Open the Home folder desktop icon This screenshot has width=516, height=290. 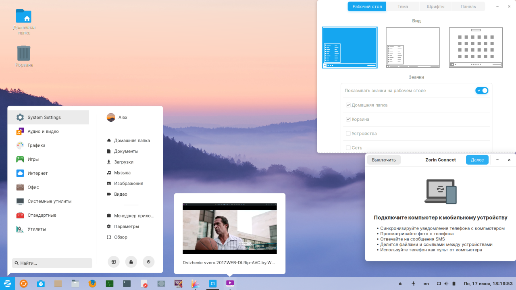[24, 22]
